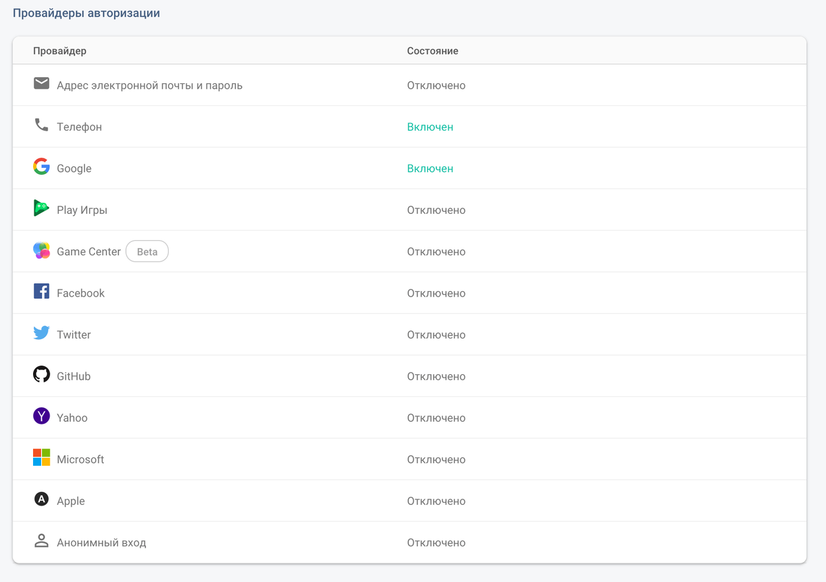Click the Game Center bubbles icon
This screenshot has width=826, height=582.
[41, 250]
